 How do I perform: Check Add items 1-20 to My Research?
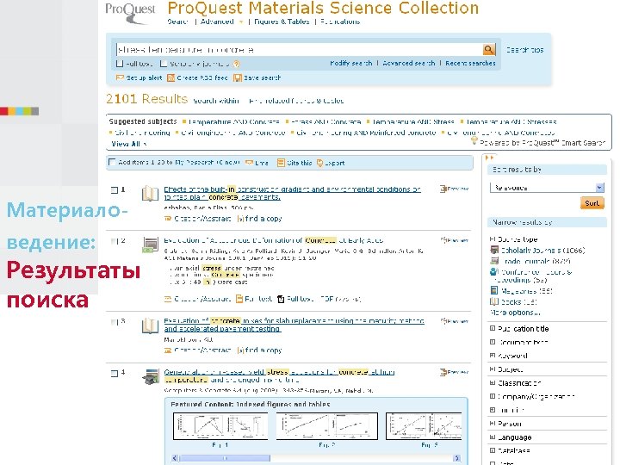[112, 162]
